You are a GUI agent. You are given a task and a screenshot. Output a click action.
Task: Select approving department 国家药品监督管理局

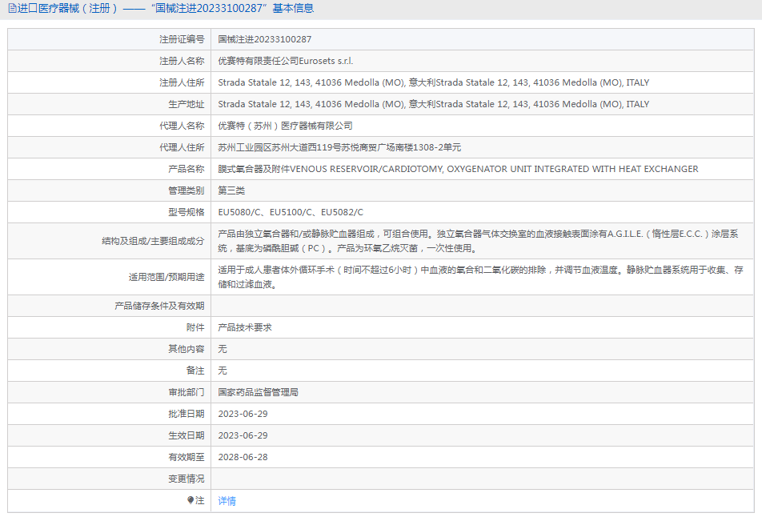(x=258, y=392)
